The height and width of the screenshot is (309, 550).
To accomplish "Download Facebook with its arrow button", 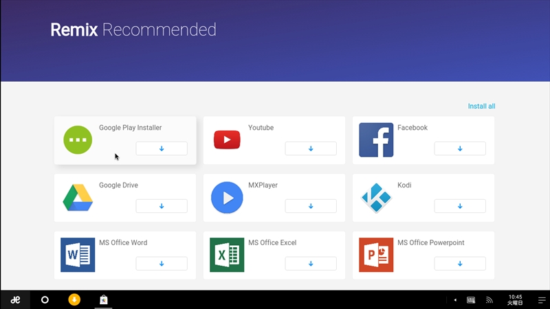I will [x=460, y=148].
